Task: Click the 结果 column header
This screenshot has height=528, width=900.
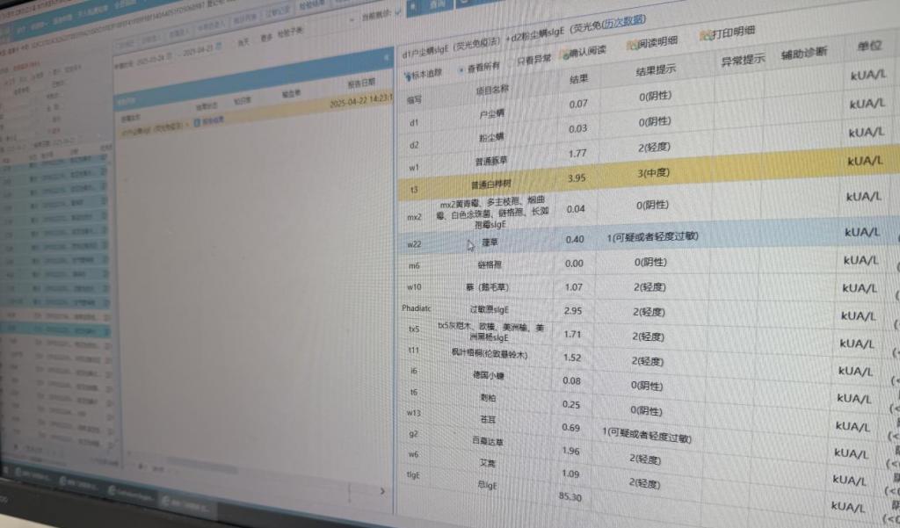Action: (x=578, y=78)
